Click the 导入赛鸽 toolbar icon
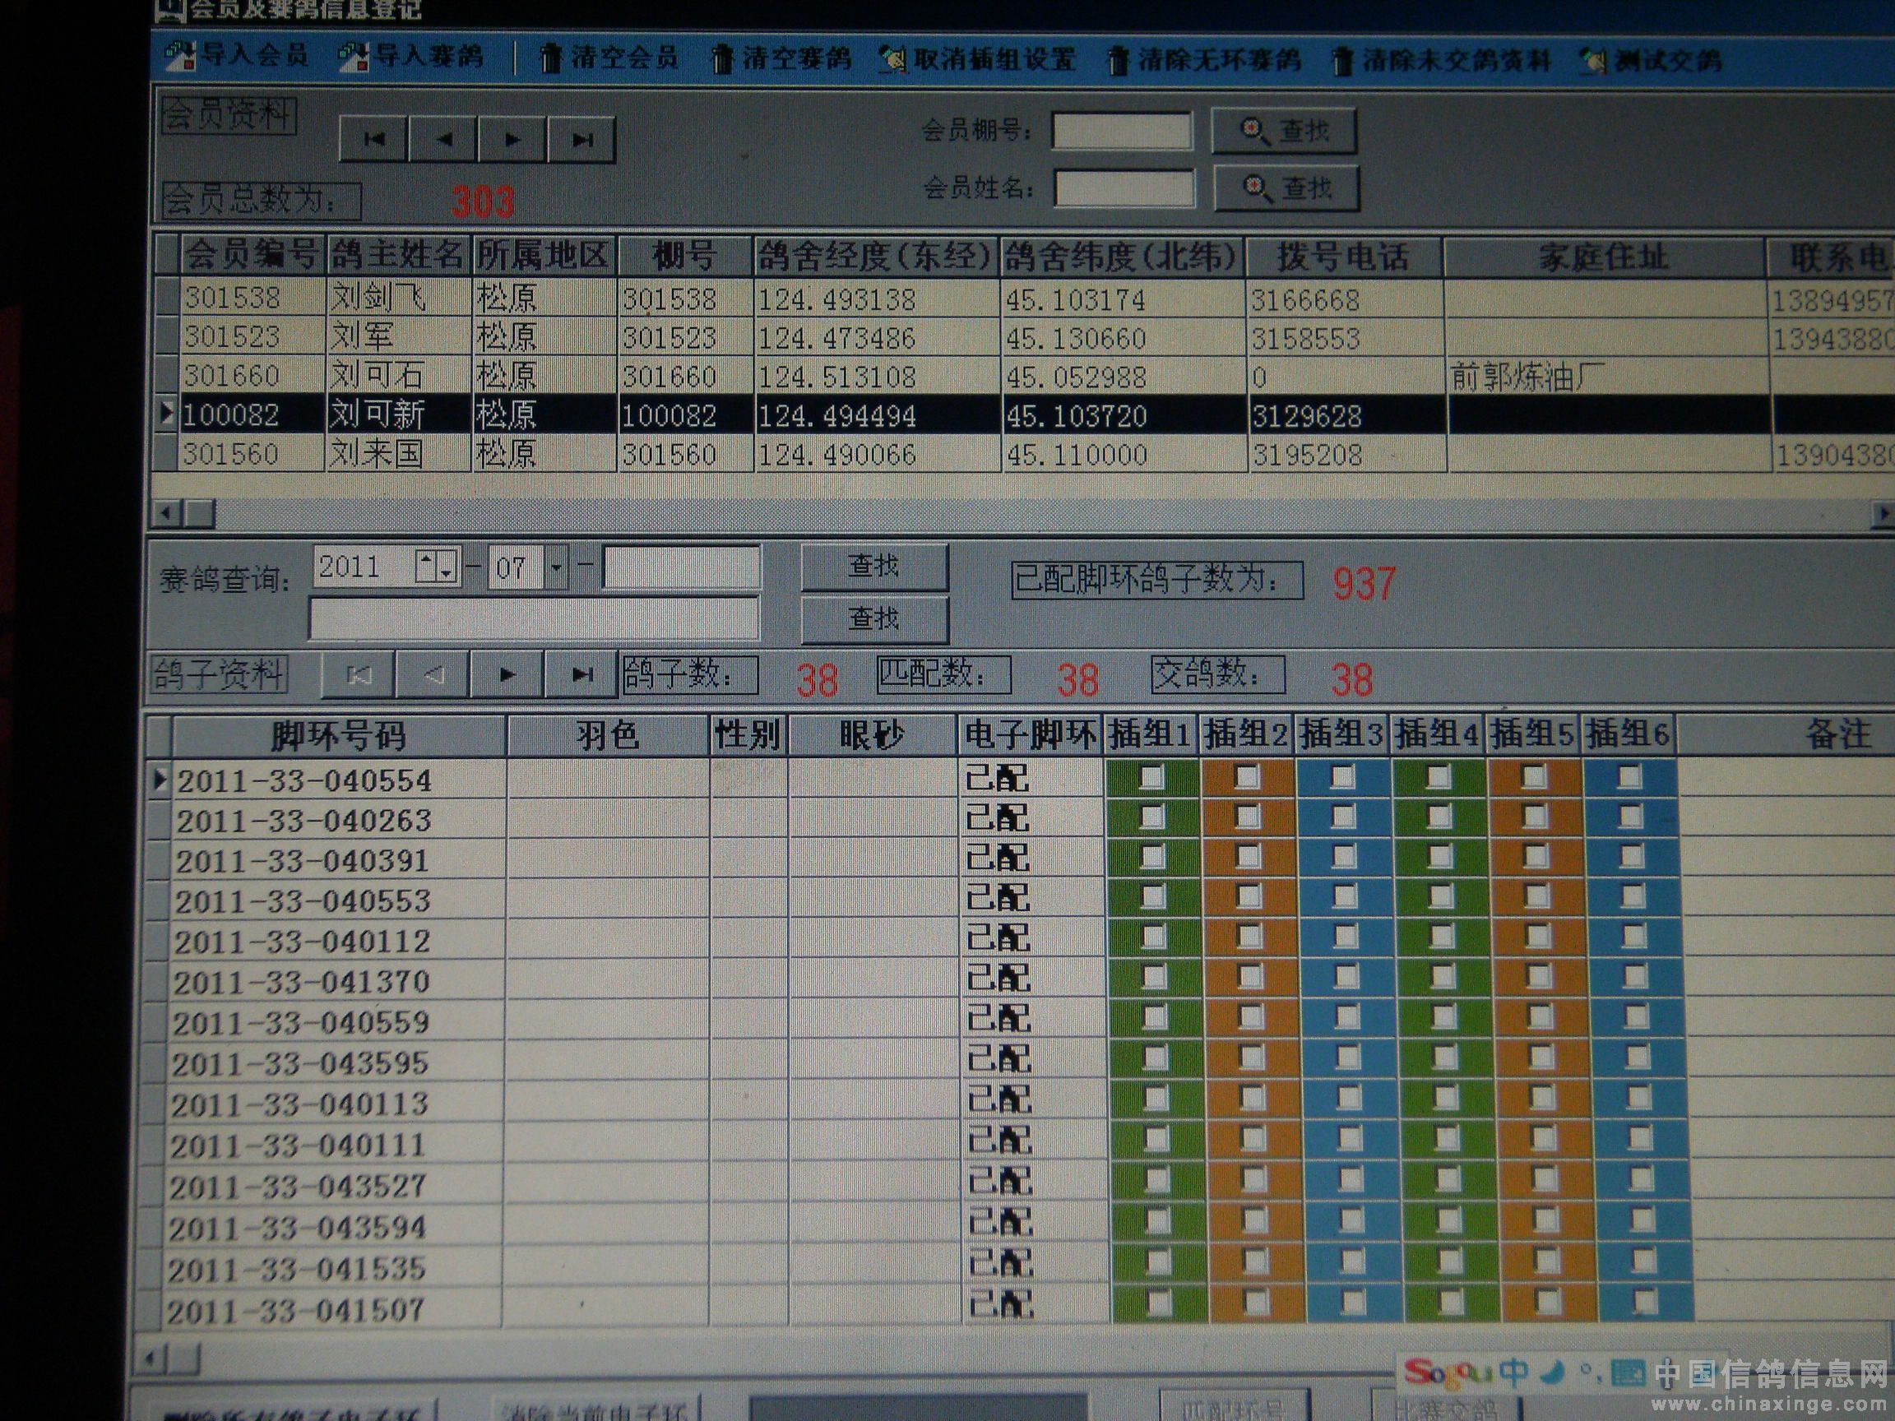This screenshot has height=1421, width=1895. tap(353, 57)
